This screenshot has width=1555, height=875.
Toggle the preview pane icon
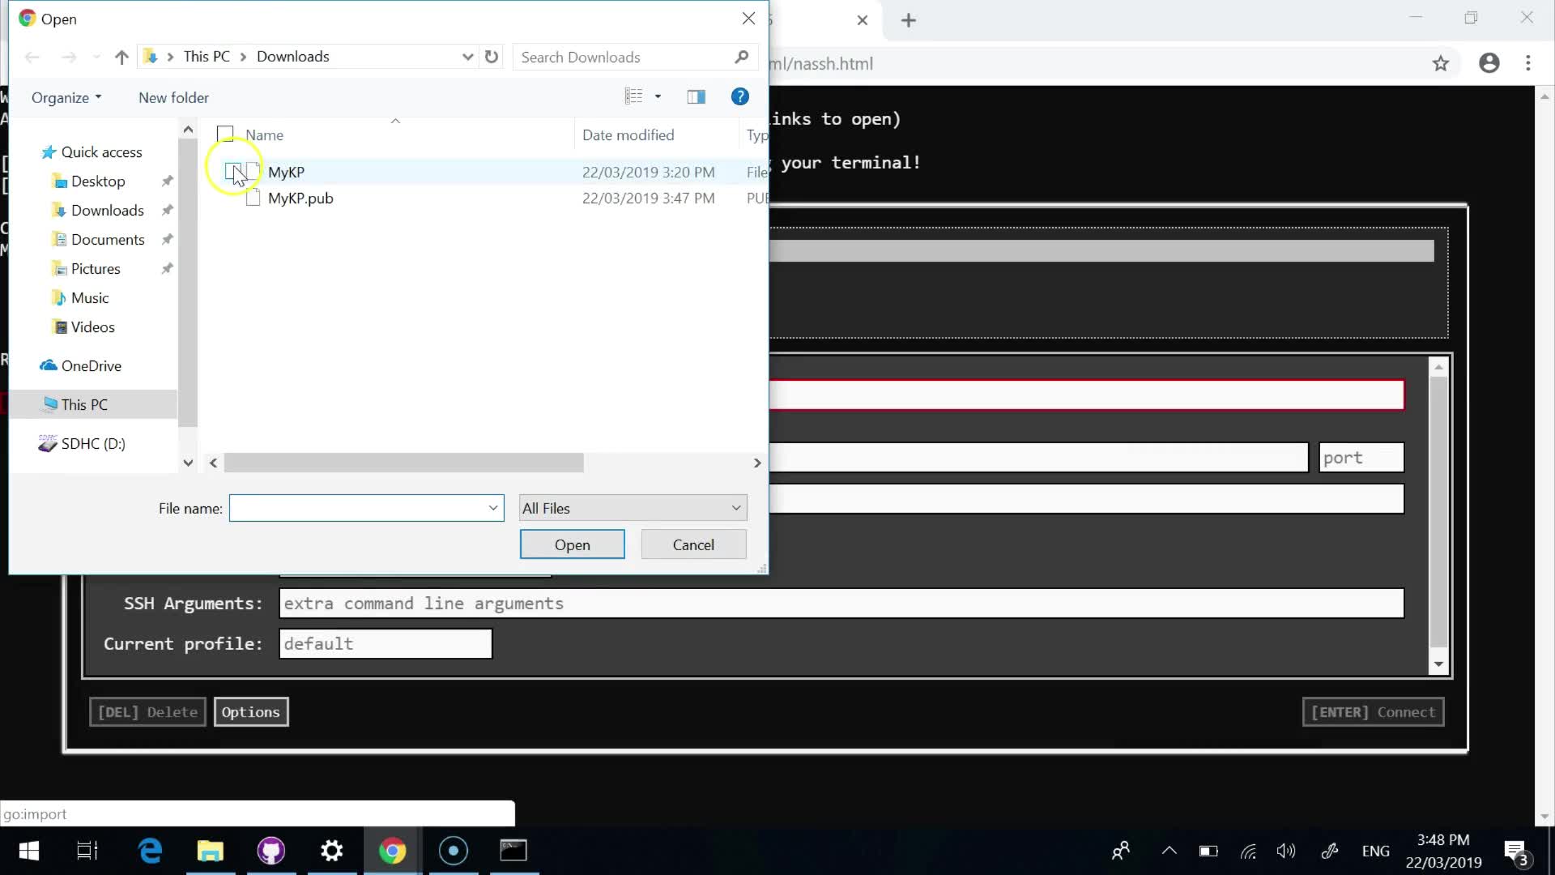coord(696,97)
